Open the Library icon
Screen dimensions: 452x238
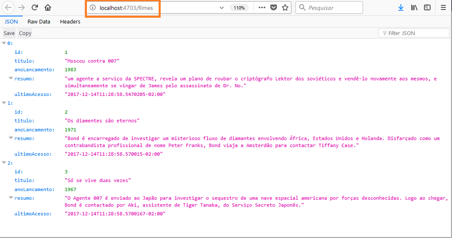tap(414, 7)
